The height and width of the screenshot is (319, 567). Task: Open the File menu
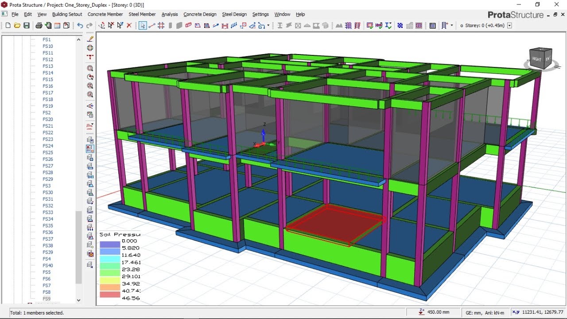point(15,14)
